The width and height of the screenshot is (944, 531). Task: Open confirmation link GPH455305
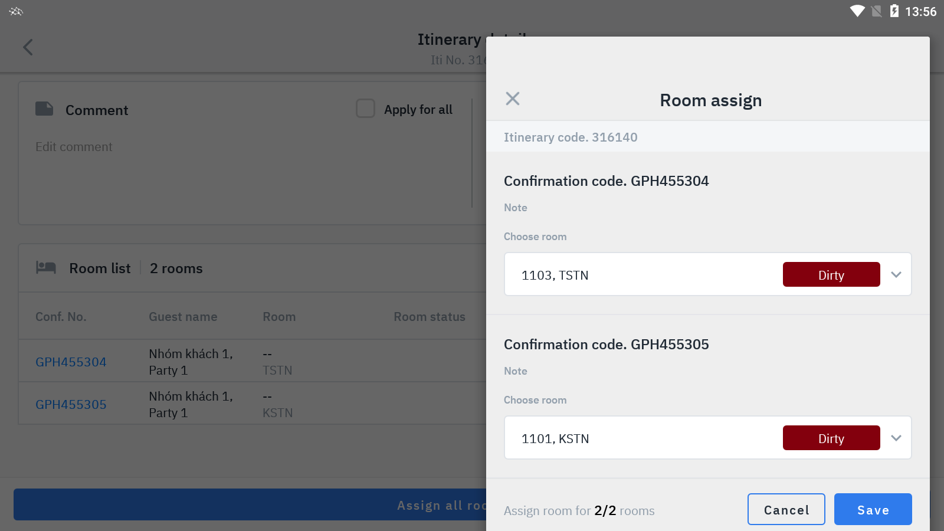click(71, 404)
